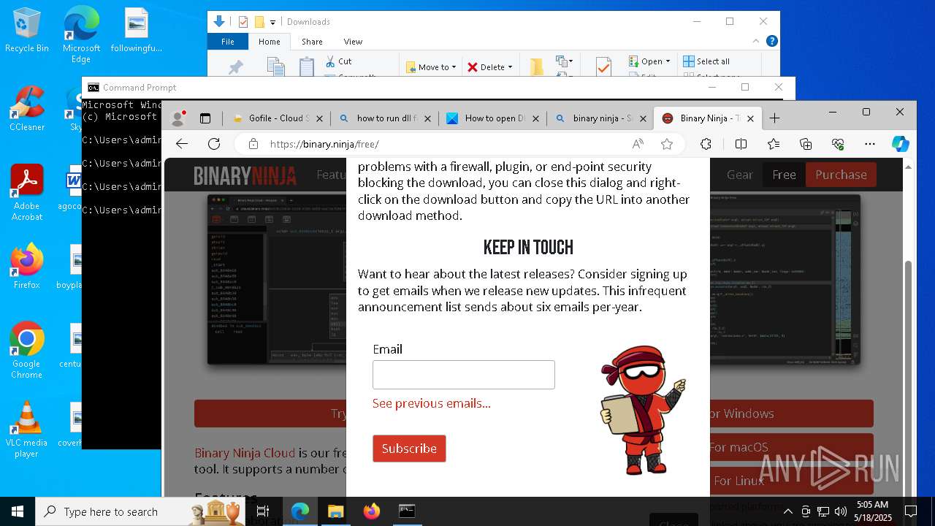Open Edge tab actions menu icon
Image resolution: width=935 pixels, height=526 pixels.
click(205, 118)
